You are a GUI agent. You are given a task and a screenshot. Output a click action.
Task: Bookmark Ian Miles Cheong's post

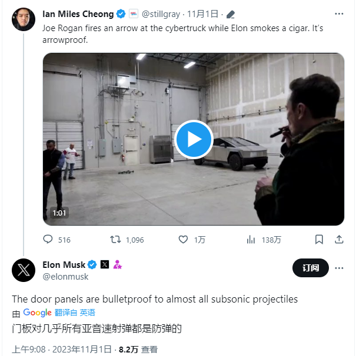click(319, 240)
